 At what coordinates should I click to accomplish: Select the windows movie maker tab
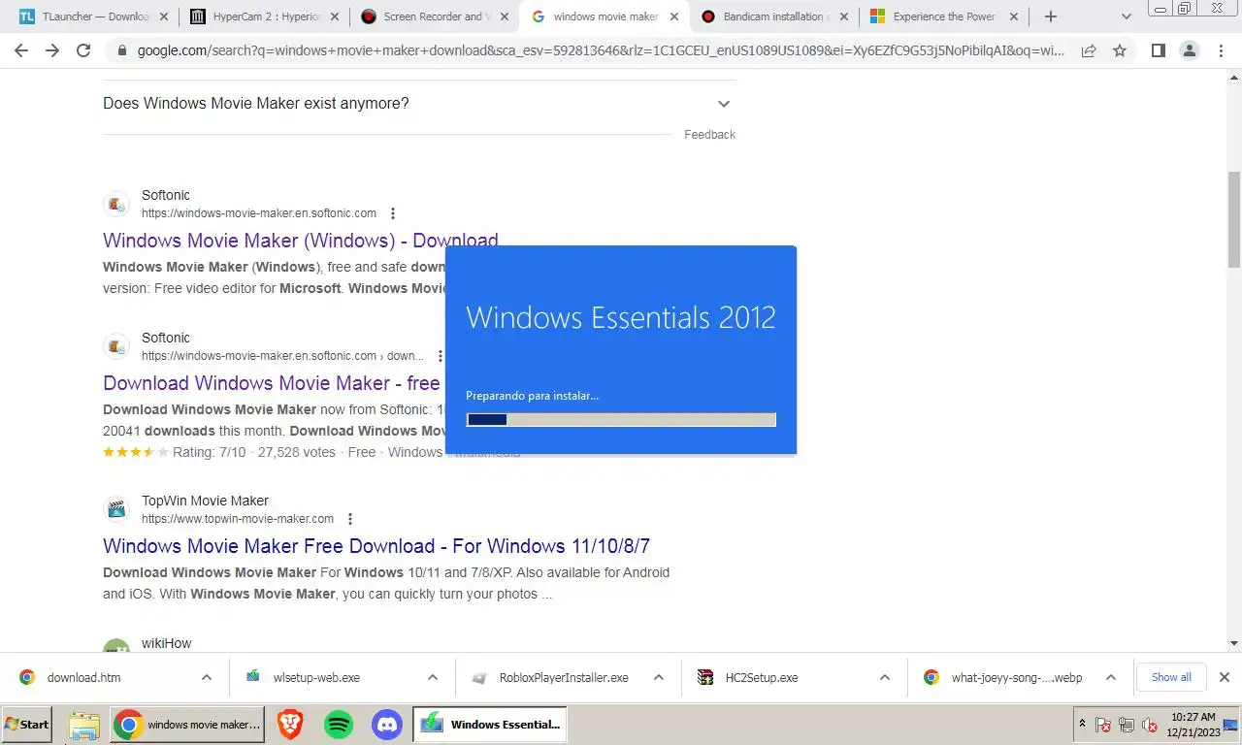(604, 16)
